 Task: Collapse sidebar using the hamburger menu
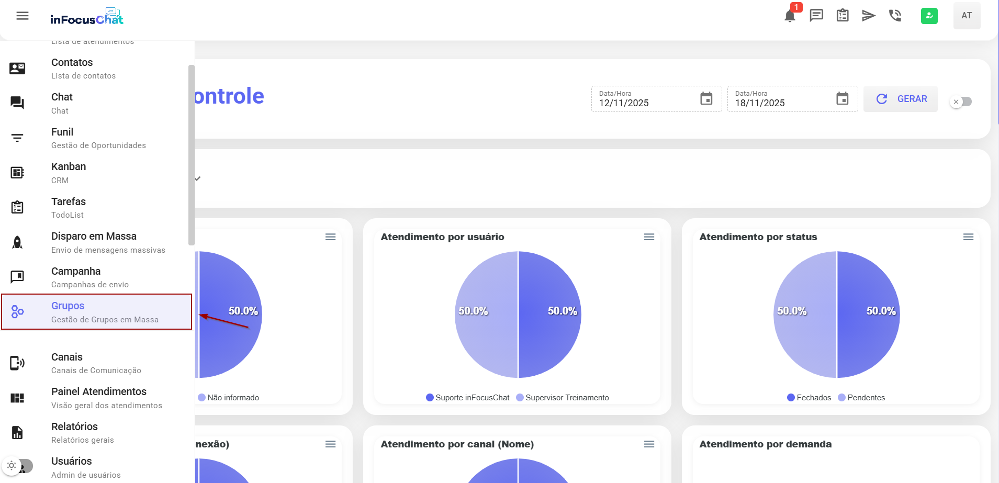(x=23, y=16)
